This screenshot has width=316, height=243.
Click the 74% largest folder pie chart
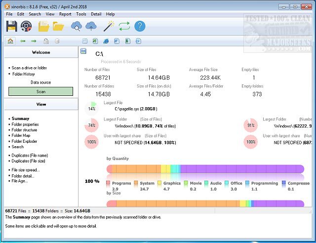(91, 125)
